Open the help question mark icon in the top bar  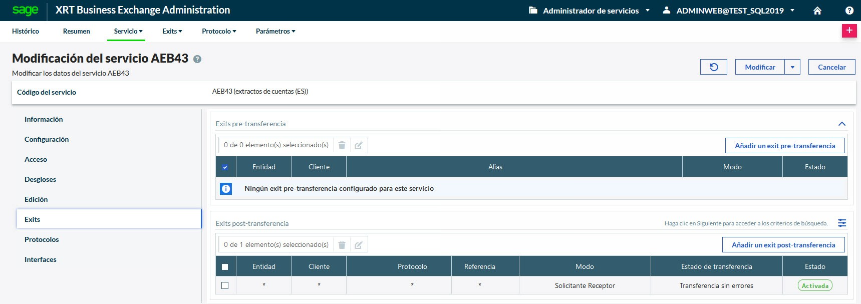click(849, 11)
